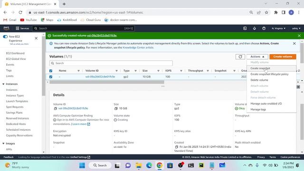Screen dimensions: 304x171
Task: Uncheck the vol-09a28432c8e01fc9e row checkbox
Action: (51, 77)
